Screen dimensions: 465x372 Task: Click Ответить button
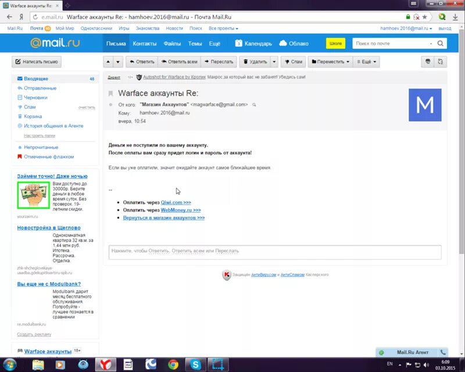142,62
